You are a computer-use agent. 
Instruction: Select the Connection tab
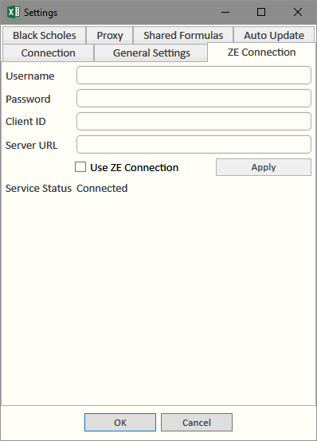[48, 53]
